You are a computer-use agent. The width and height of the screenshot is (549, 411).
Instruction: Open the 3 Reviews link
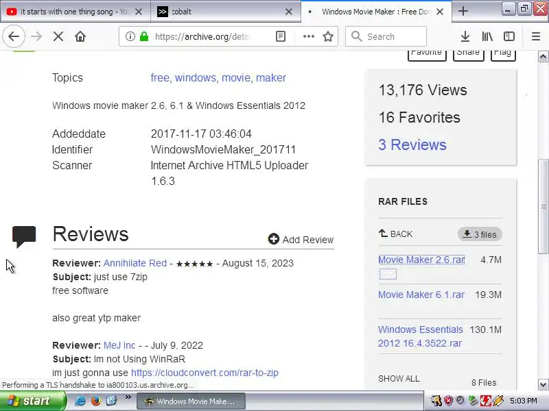click(x=412, y=145)
